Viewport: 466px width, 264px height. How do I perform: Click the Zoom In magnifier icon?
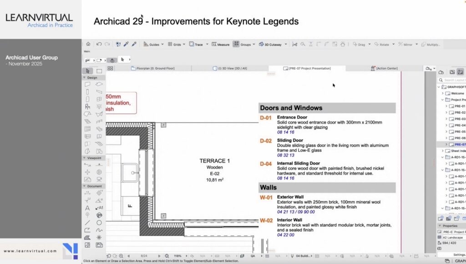(121, 256)
